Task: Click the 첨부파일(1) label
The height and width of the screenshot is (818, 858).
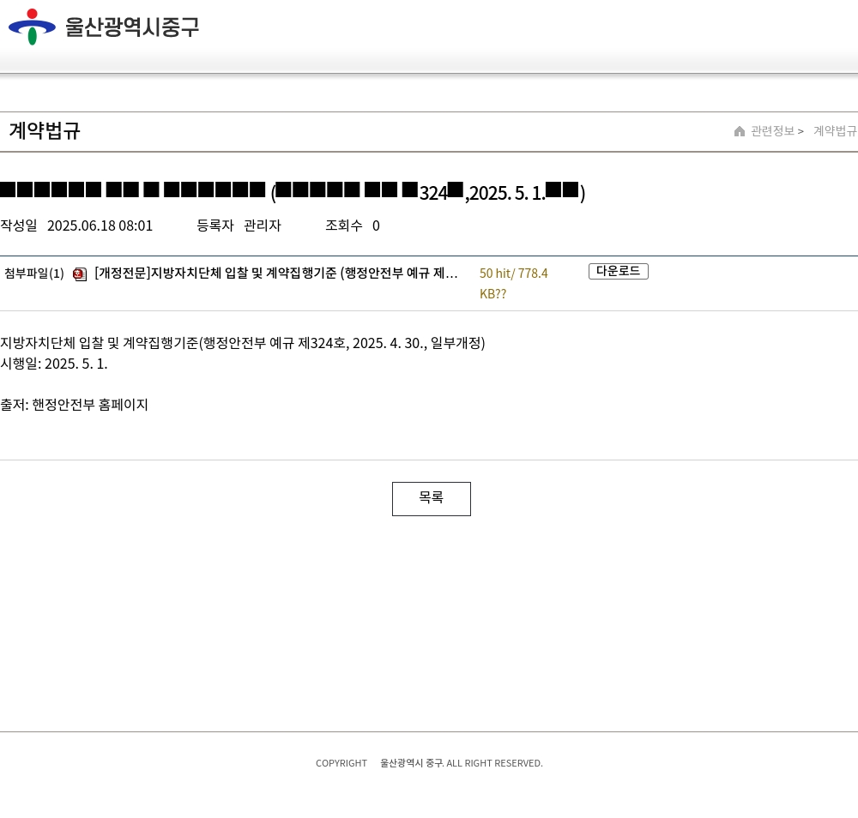Action: 34,274
